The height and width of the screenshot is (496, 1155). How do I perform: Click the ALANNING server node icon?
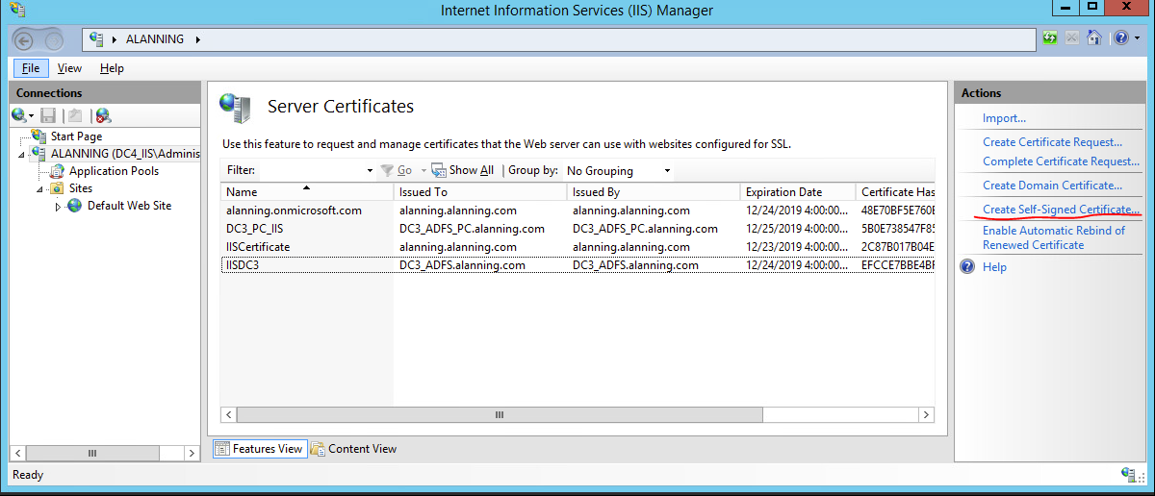[x=38, y=154]
